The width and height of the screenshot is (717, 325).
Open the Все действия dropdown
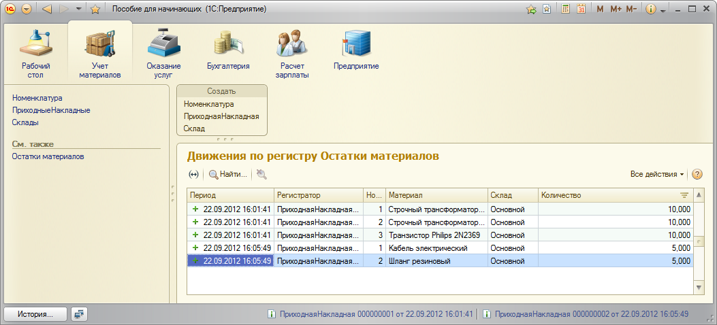(x=657, y=174)
